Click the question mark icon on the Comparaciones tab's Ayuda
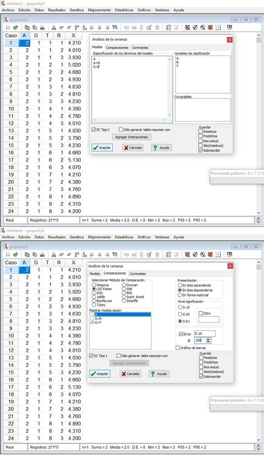 coord(153,374)
